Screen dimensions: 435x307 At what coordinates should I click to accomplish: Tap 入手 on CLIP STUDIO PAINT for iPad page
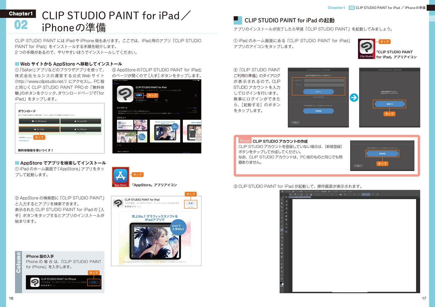point(139,95)
